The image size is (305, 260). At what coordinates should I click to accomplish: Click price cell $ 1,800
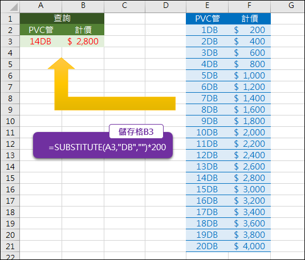pyautogui.click(x=249, y=121)
